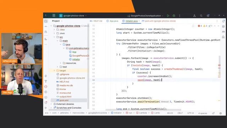The height and width of the screenshot is (128, 227).
Task: Open more run actions menu in title bar
Action: [180, 16]
